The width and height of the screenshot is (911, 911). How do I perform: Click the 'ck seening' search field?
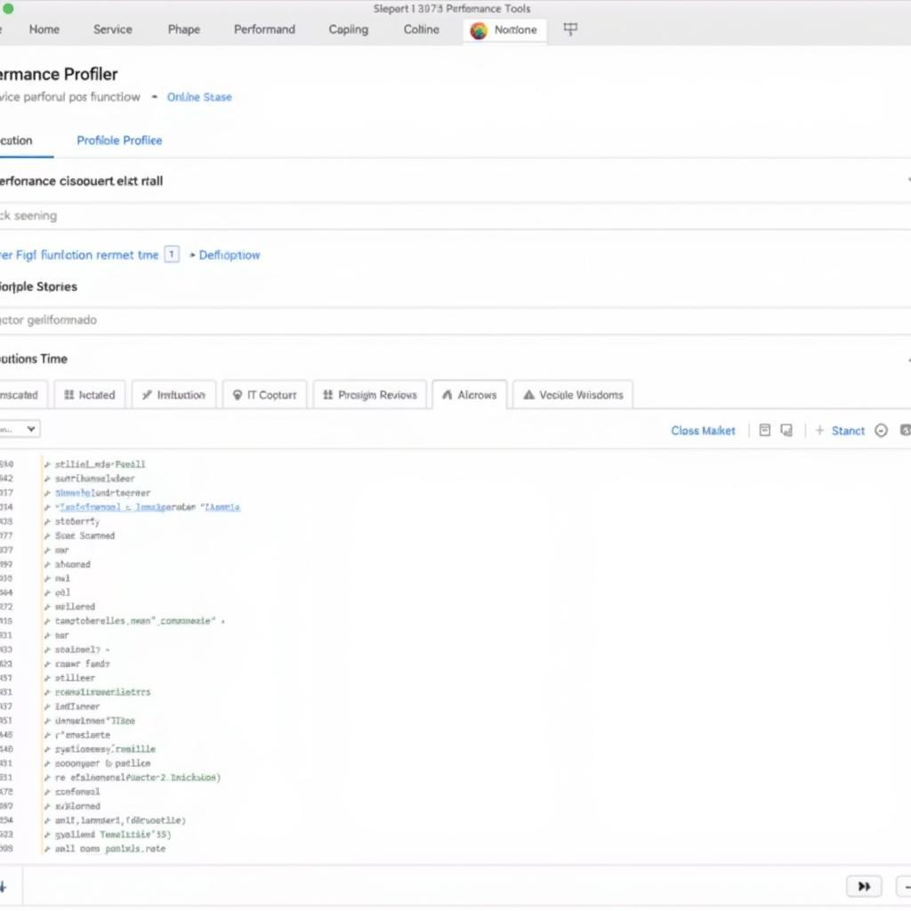455,215
